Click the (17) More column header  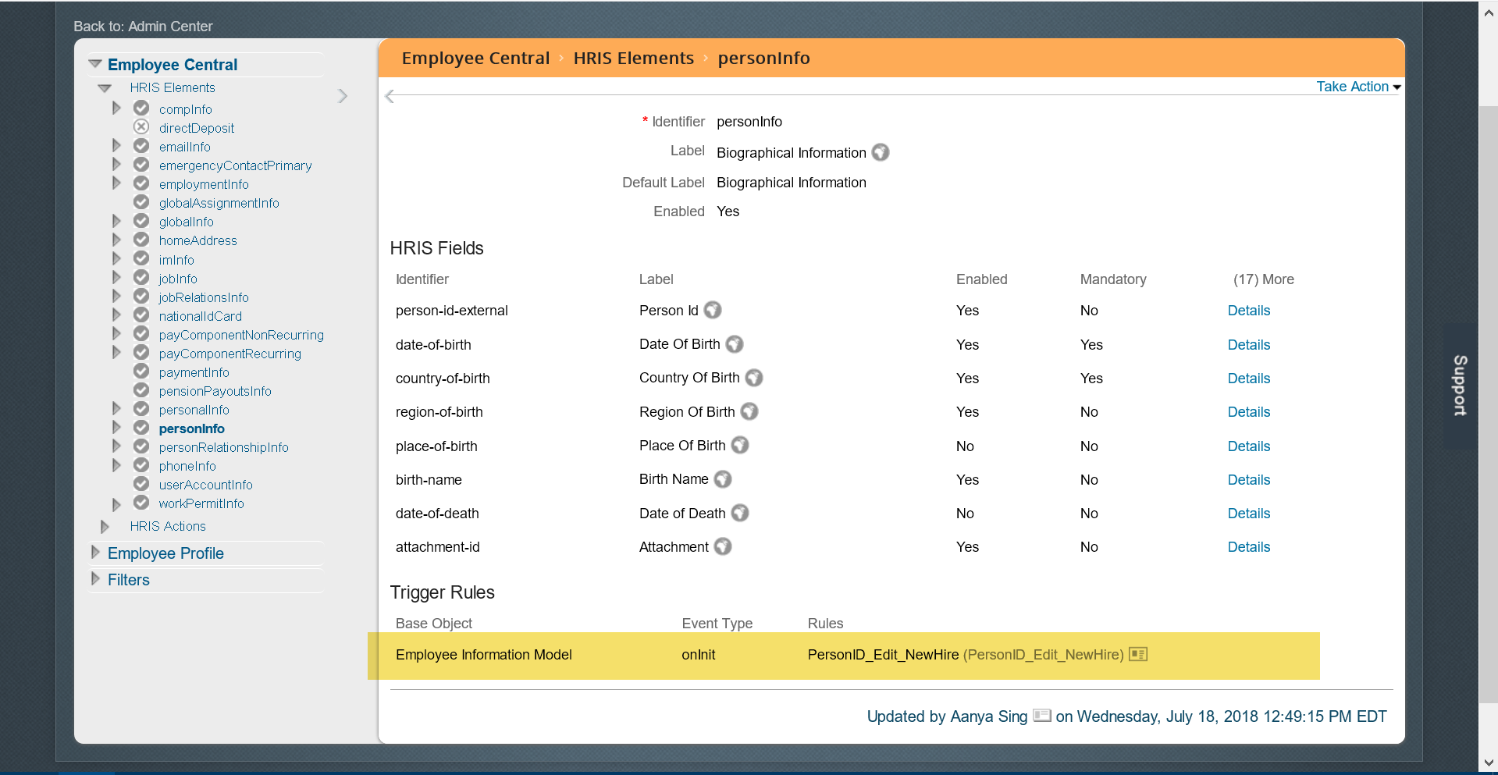[x=1264, y=279]
